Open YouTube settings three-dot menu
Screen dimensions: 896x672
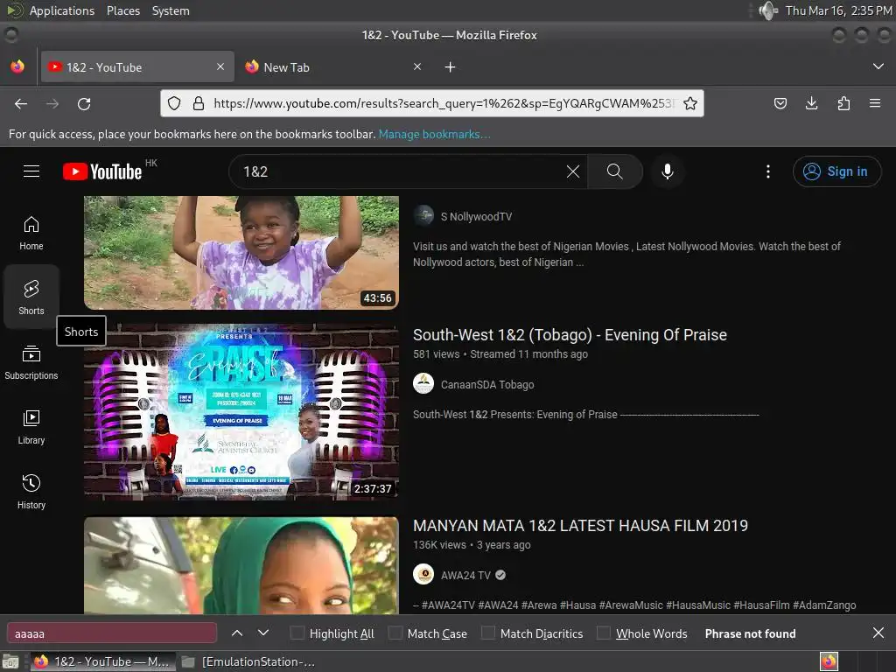pyautogui.click(x=767, y=171)
